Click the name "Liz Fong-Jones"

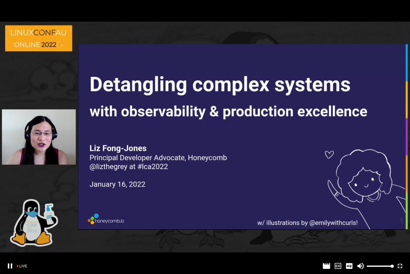[118, 148]
